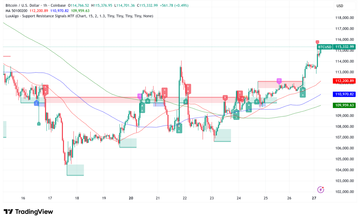Click the purple lightning bolt icon
This screenshot has width=360, height=221.
[320, 190]
